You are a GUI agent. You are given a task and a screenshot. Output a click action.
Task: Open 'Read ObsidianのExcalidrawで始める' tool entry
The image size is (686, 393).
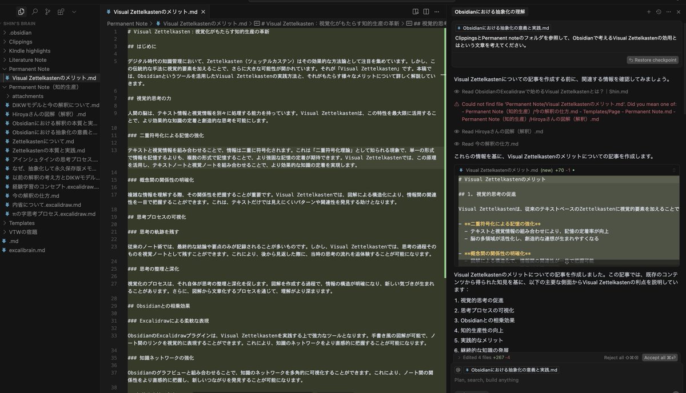click(x=541, y=91)
